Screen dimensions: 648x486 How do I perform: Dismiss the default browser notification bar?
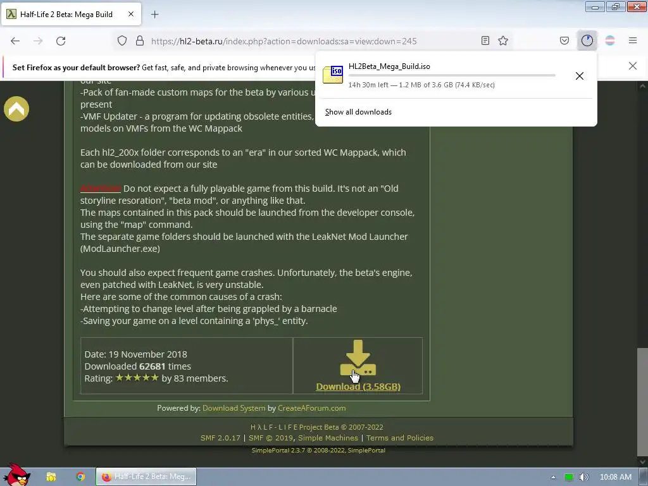pyautogui.click(x=633, y=66)
